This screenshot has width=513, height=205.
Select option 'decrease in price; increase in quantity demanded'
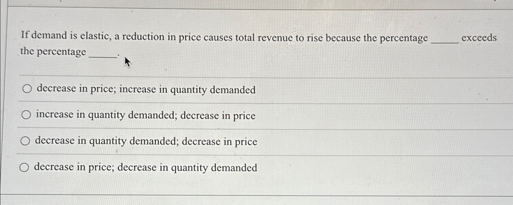pos(145,90)
